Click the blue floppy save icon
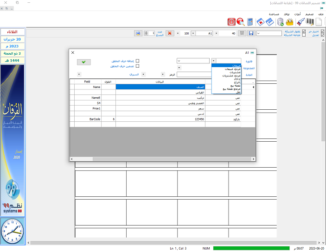The height and width of the screenshot is (251, 326). tap(251, 33)
